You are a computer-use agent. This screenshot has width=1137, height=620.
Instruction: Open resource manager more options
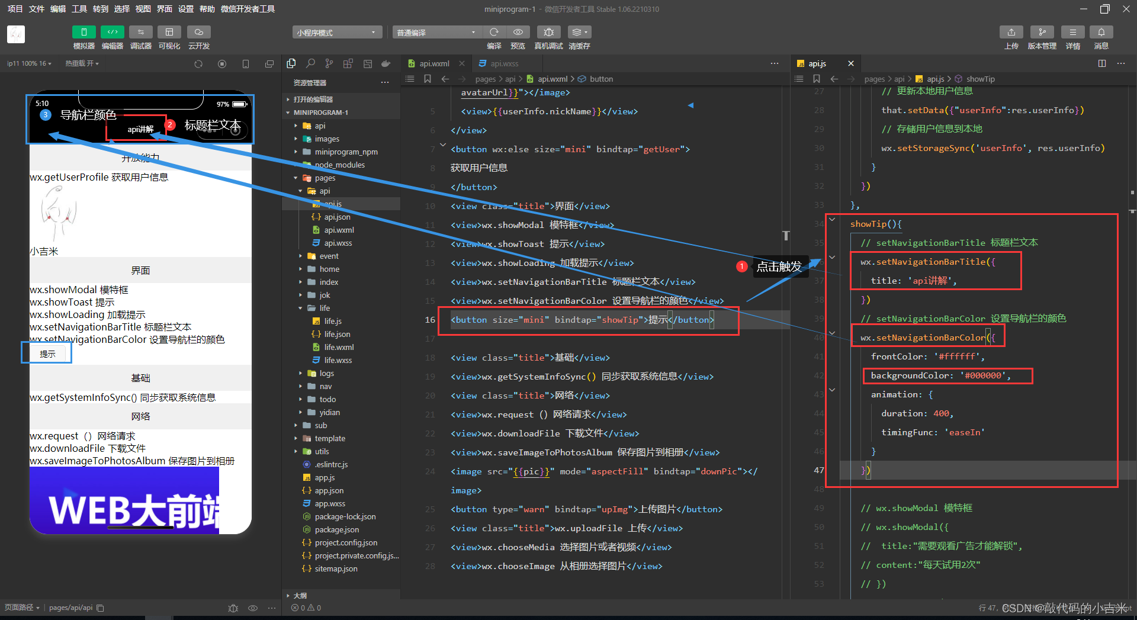[x=385, y=82]
